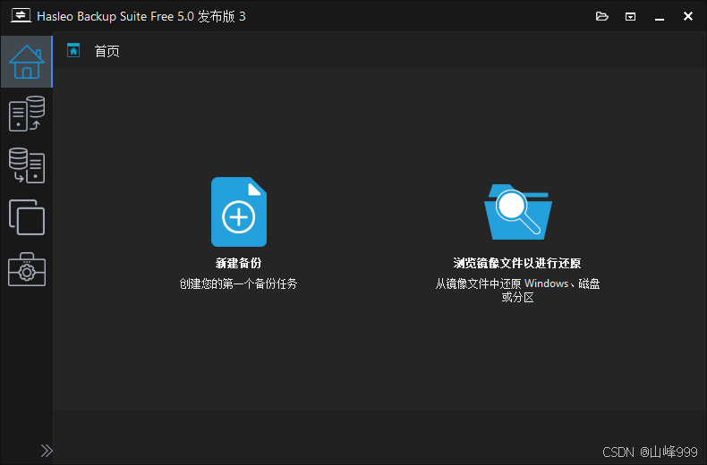The width and height of the screenshot is (707, 465).
Task: Click the Hasleo app logo in title bar
Action: [x=21, y=16]
